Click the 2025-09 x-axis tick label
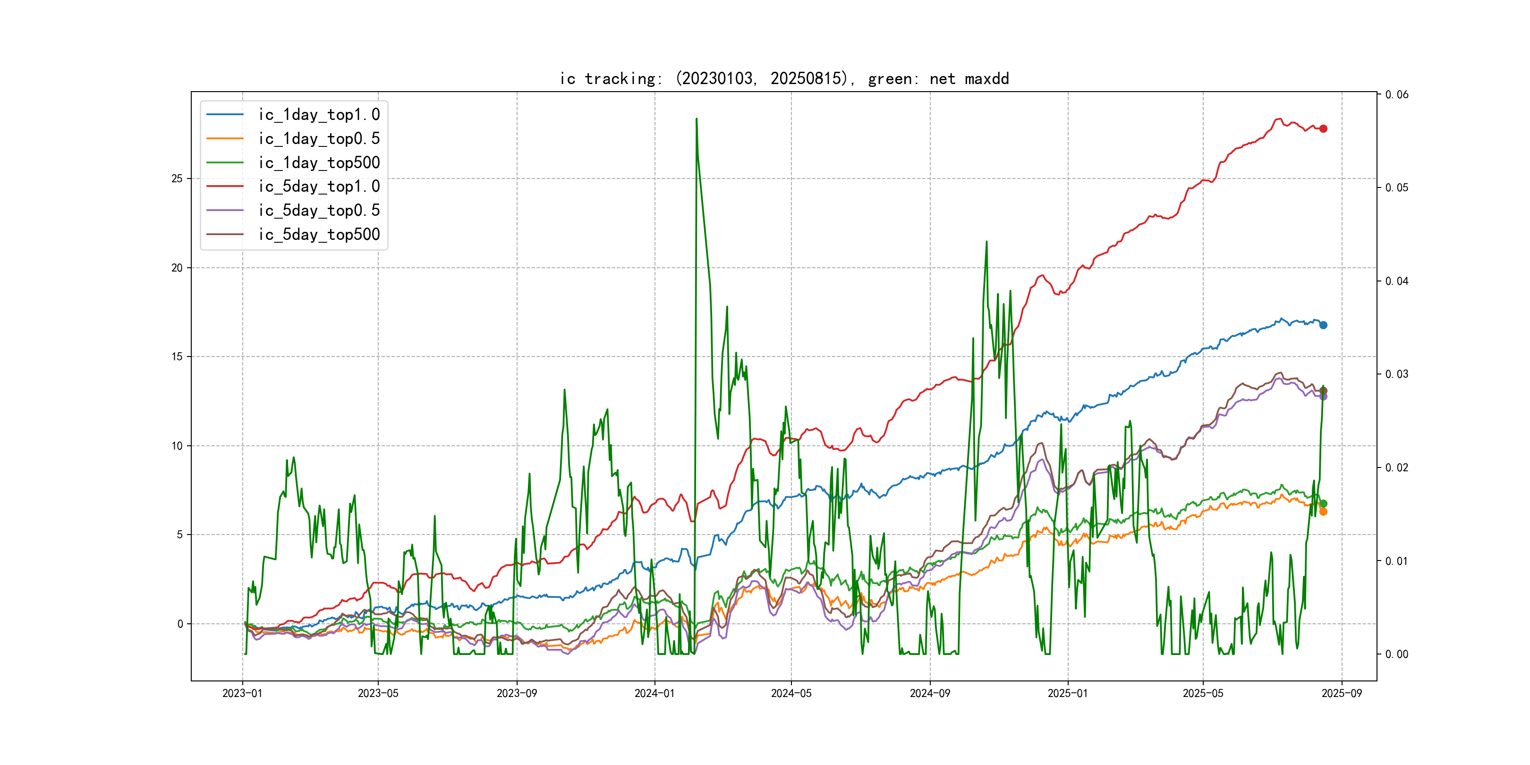1530x765 pixels. coord(1342,693)
